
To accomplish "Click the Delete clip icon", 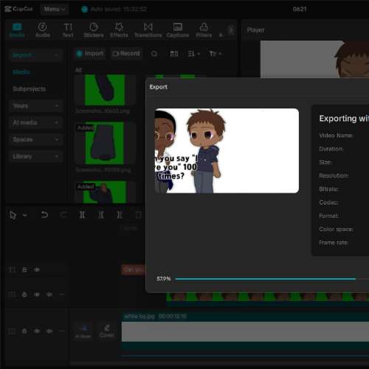I will pos(139,215).
